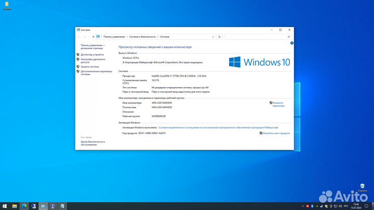Open Система и безопасность breadcrumb
The image size is (374, 210).
(142, 37)
